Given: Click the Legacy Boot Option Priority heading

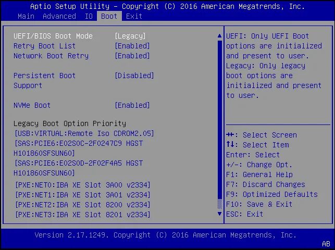Looking at the screenshot, I should click(x=70, y=123).
